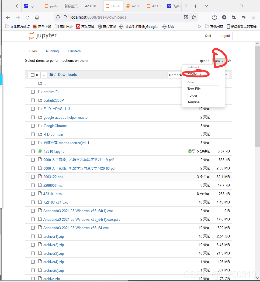Viewport: 260px width, 282px height.
Task: Open the QR code icon in address bar
Action: point(186,17)
